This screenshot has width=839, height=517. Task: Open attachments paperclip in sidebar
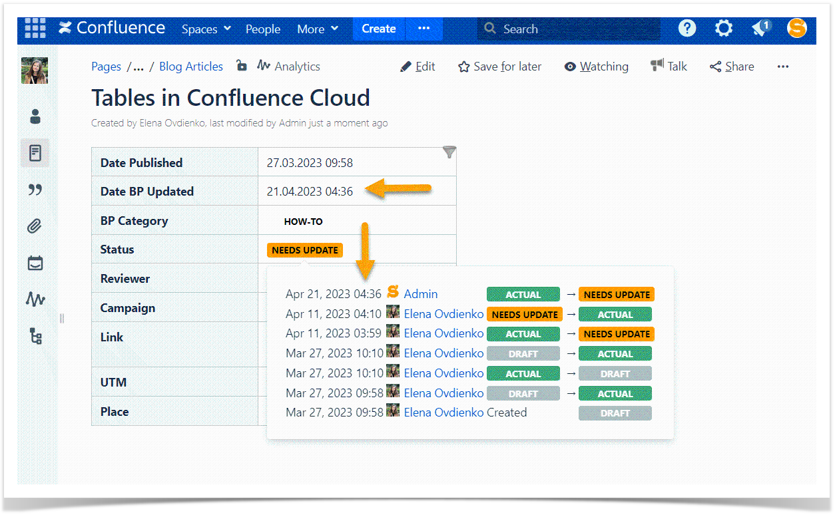point(35,226)
